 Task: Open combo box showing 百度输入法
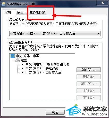click(x=55, y=33)
